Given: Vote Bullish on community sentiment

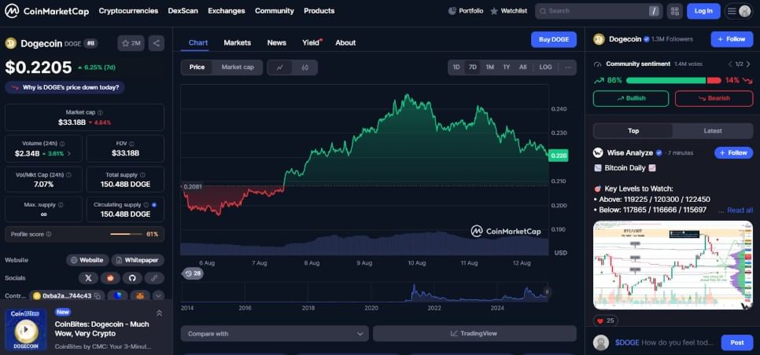Looking at the screenshot, I should pos(631,98).
